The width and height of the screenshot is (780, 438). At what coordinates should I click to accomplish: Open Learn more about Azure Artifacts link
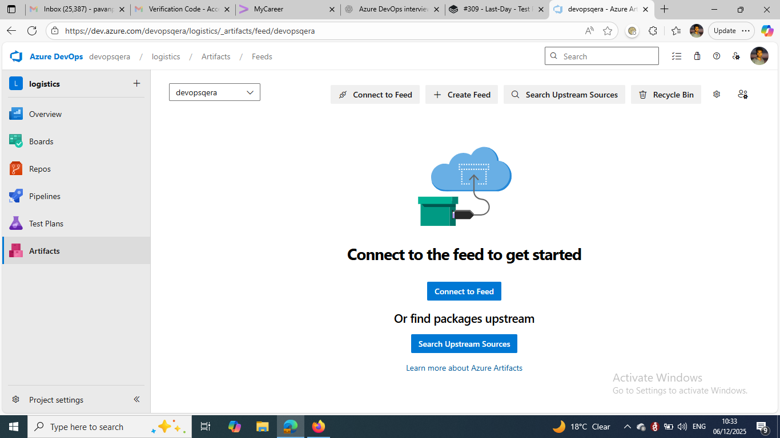(464, 368)
